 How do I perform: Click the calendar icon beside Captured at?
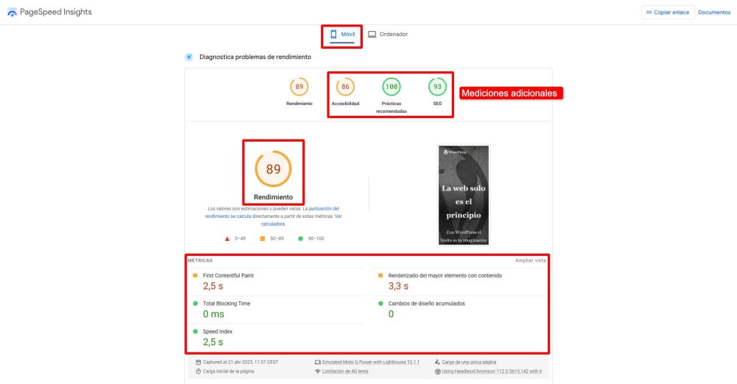coord(199,362)
